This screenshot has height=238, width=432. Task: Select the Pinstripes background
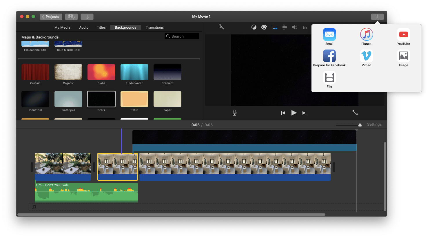coord(68,99)
